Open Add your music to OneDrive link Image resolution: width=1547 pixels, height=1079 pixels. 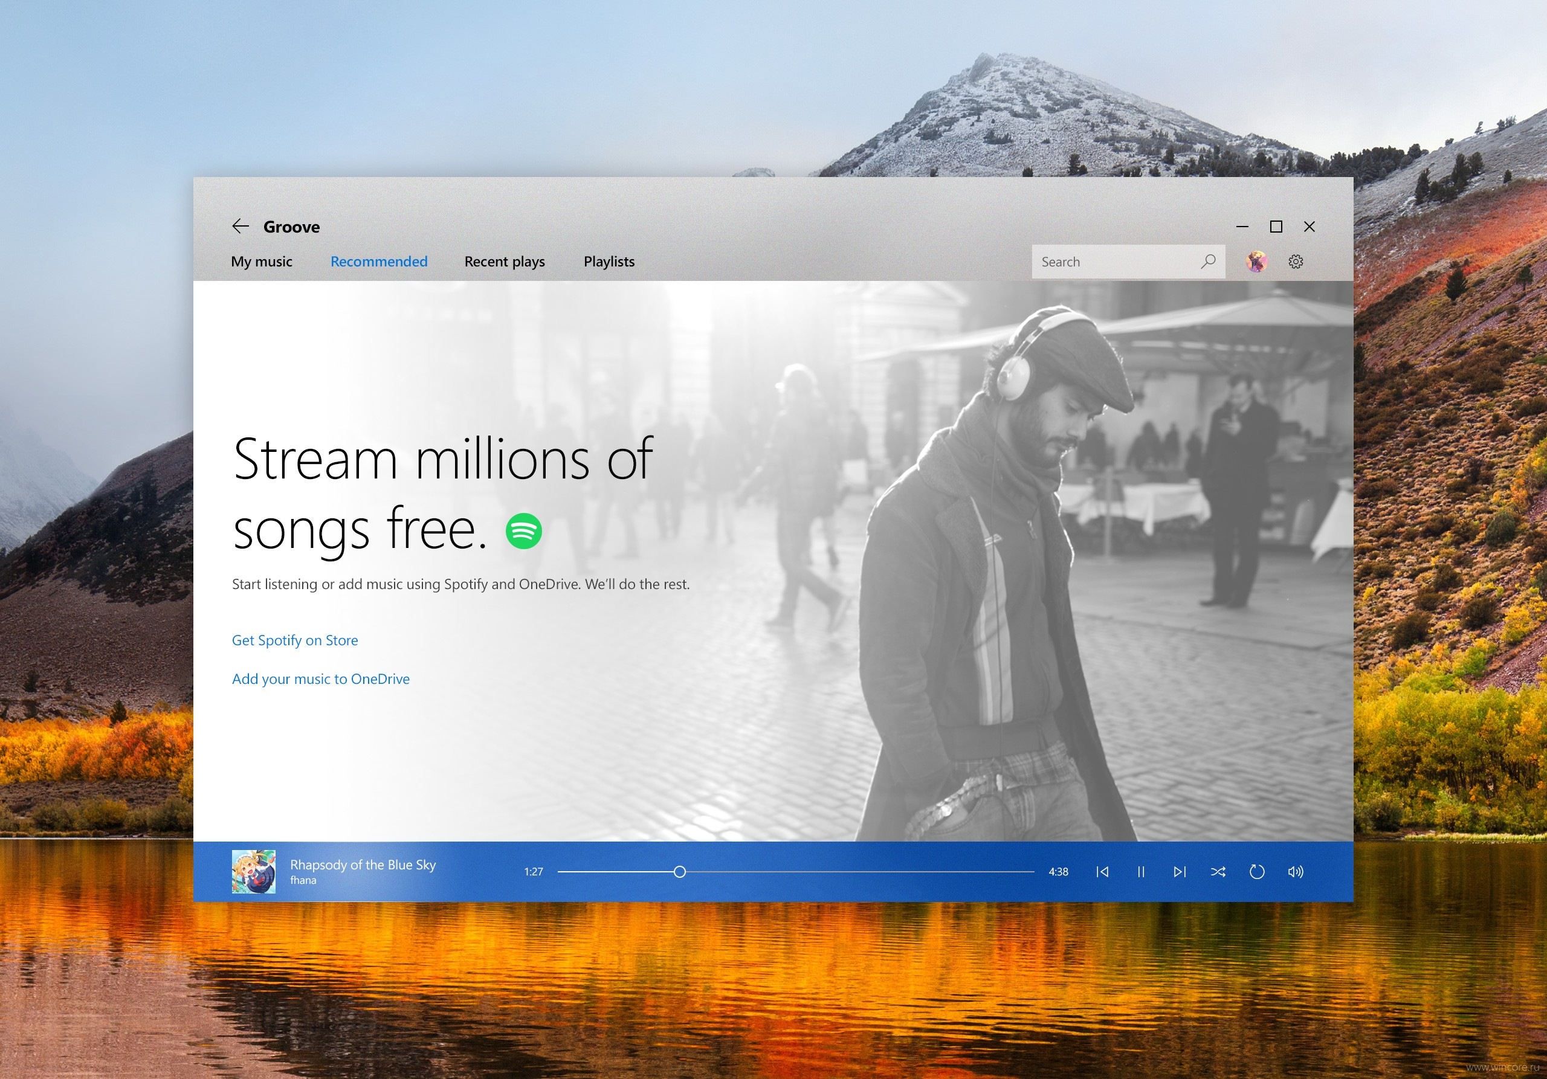click(x=321, y=679)
